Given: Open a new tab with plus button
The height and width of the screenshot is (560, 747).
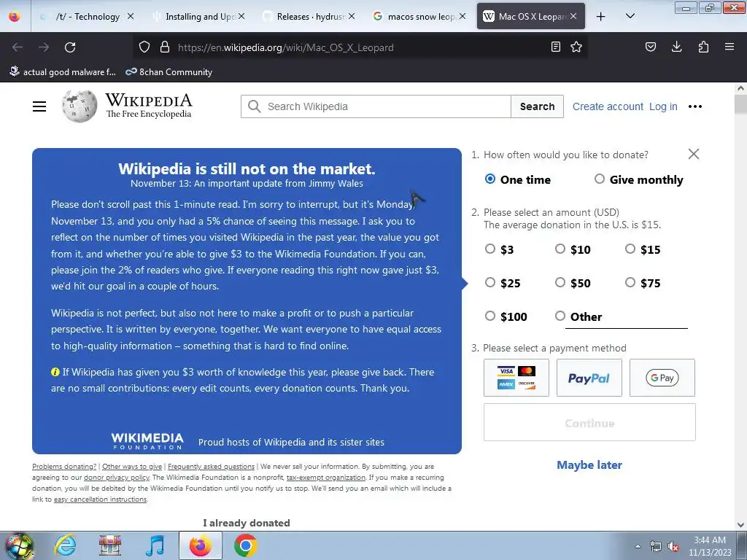Looking at the screenshot, I should (601, 17).
